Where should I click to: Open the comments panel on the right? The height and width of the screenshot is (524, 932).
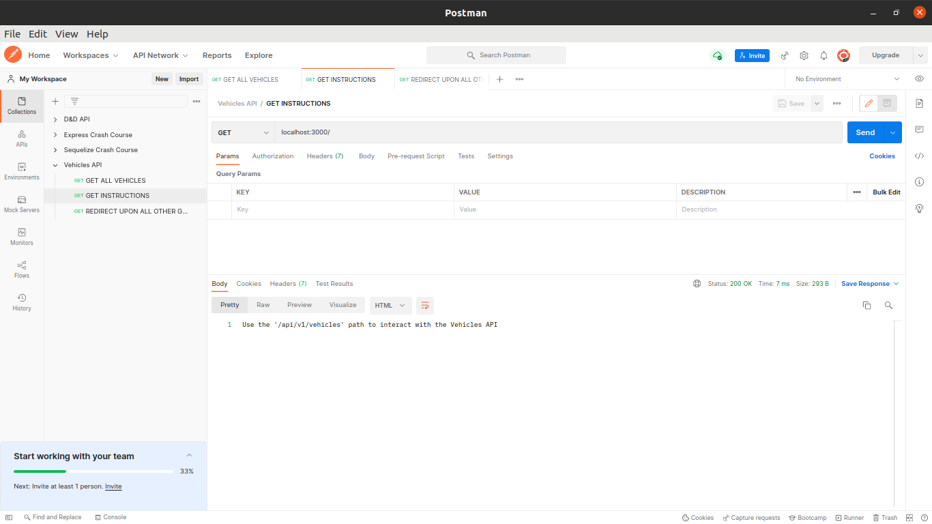point(919,129)
